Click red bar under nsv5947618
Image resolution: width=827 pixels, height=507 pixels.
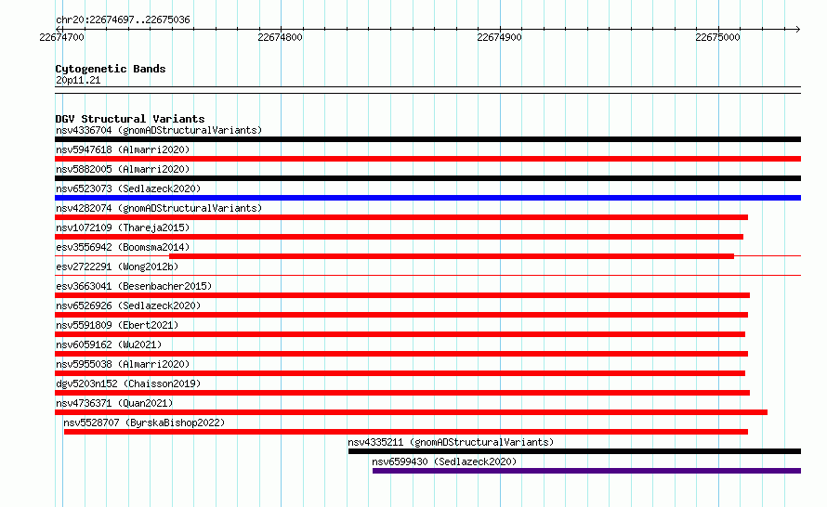(x=427, y=159)
